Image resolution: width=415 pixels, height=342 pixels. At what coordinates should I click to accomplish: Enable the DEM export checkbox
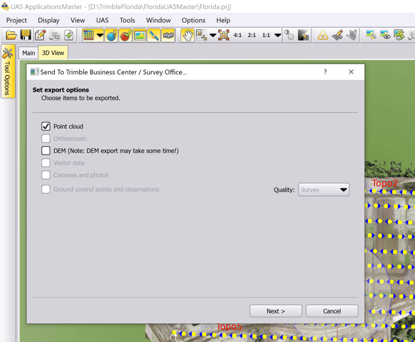pos(46,150)
